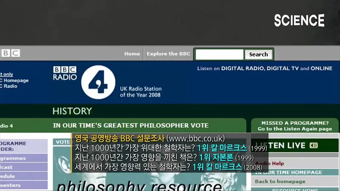Viewport: 340px width, 191px height.
Task: Click the Listen on Digital Radio text
Action: [x=264, y=69]
